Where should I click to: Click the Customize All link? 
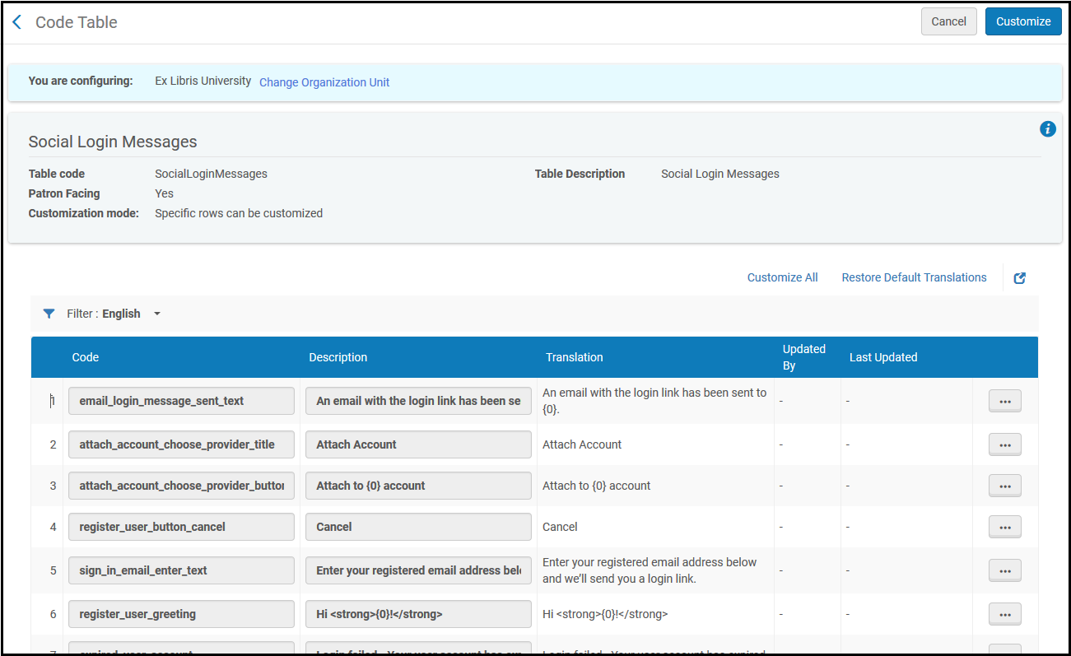782,277
